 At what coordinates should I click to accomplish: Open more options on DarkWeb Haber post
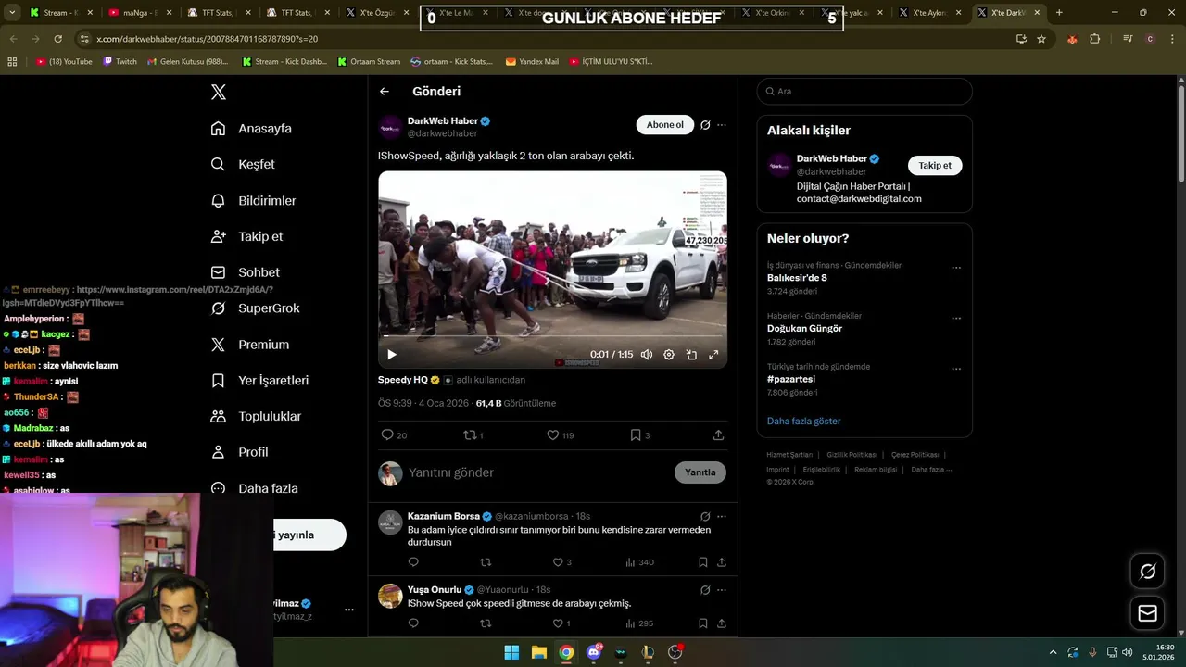tap(722, 125)
